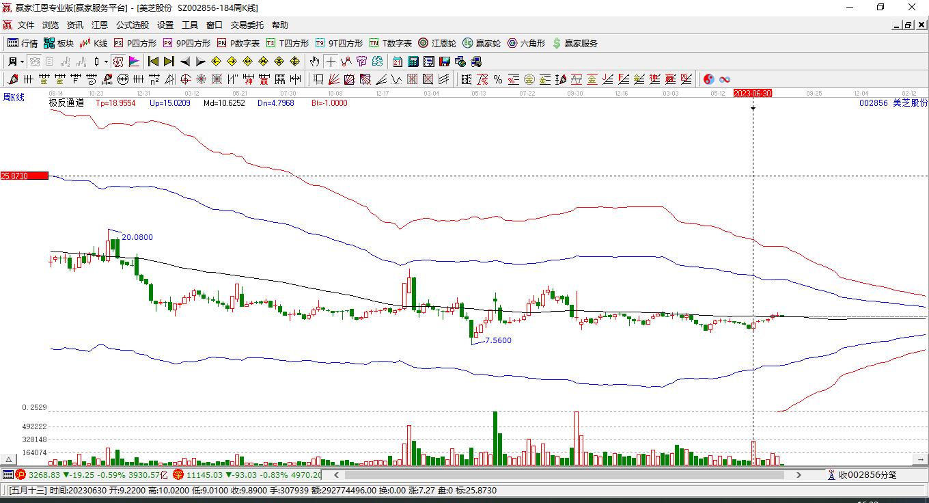The width and height of the screenshot is (929, 503).
Task: Open the 交易委托 menu
Action: click(x=247, y=25)
